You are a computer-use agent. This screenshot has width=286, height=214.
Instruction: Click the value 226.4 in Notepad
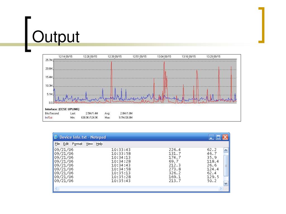(x=175, y=150)
